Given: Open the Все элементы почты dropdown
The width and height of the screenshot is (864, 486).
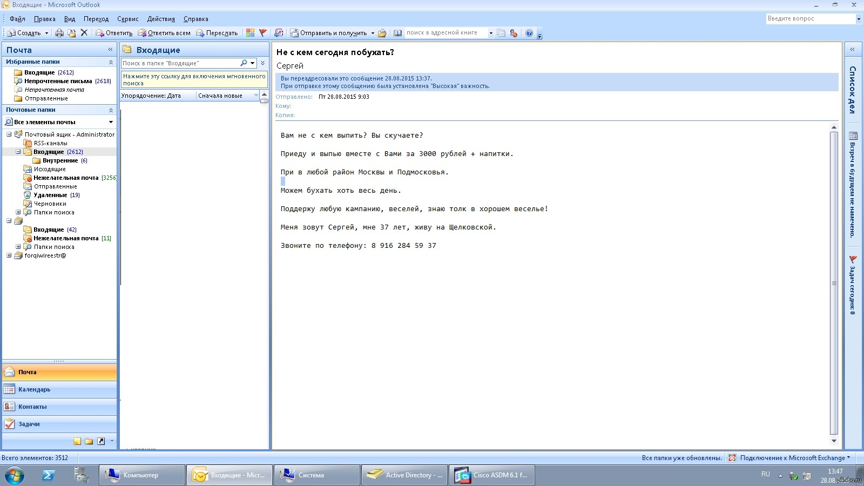Looking at the screenshot, I should (x=111, y=122).
